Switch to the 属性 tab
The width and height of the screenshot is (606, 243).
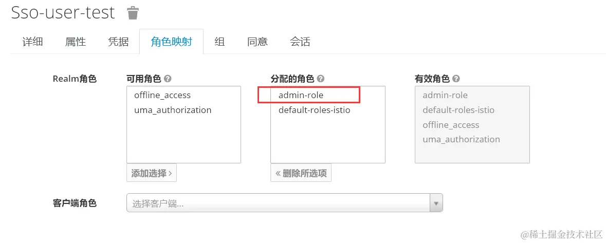click(76, 42)
